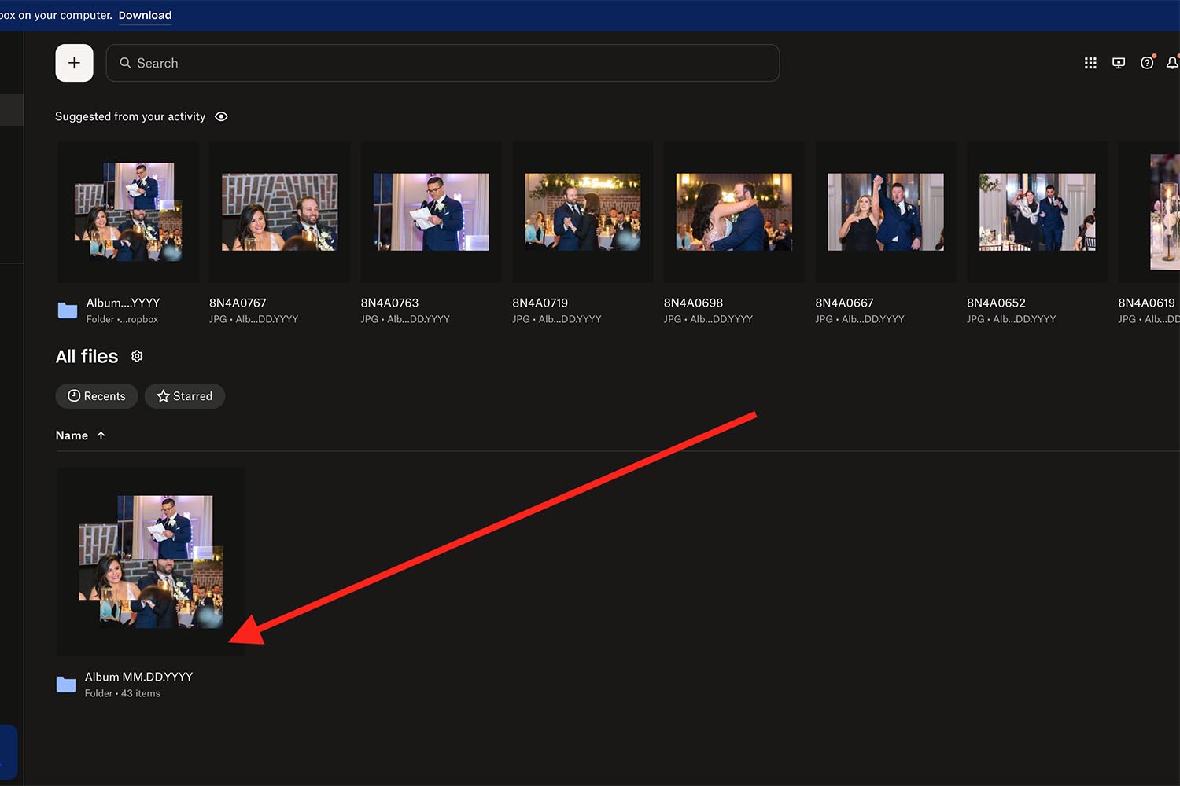Click file name 8N4A0698

pyautogui.click(x=693, y=303)
